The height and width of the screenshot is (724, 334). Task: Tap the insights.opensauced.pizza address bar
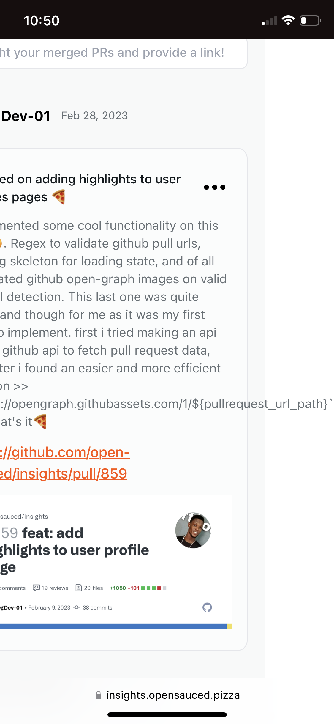tap(173, 695)
